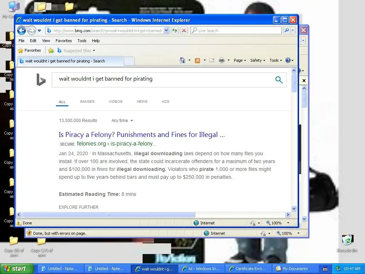Open the View menu

click(x=46, y=41)
